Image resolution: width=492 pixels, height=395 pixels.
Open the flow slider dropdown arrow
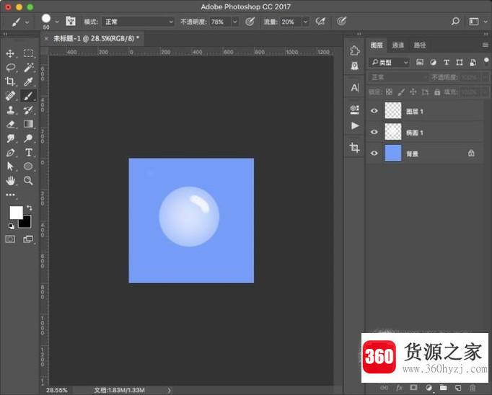(305, 22)
